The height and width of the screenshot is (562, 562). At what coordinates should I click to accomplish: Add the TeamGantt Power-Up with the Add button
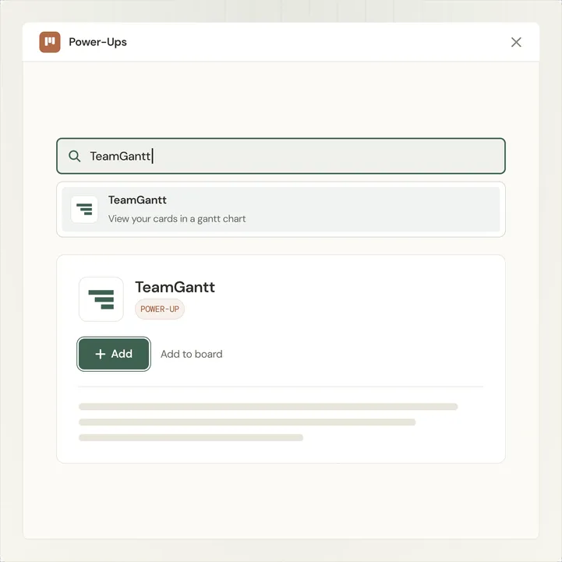[x=114, y=354]
